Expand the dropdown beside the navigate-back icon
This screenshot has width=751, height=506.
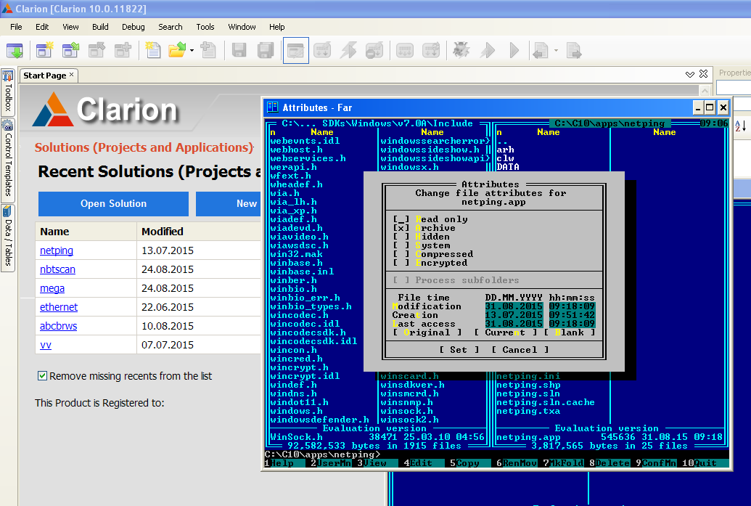tap(556, 51)
